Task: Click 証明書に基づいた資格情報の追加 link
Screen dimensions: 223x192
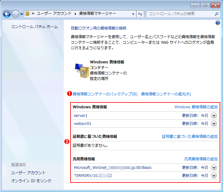Action: point(190,136)
